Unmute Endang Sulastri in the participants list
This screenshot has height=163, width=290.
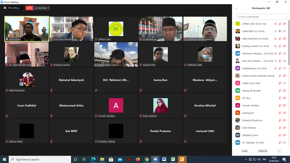tap(280, 46)
